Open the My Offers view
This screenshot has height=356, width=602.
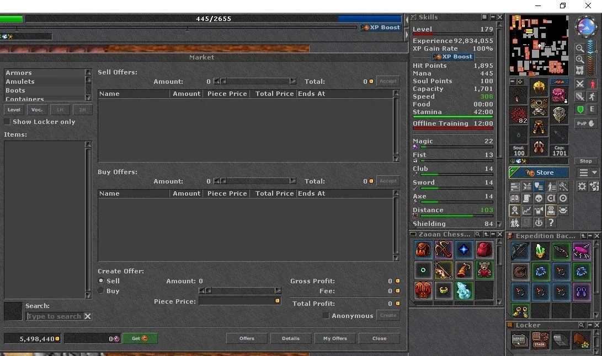[x=335, y=338]
